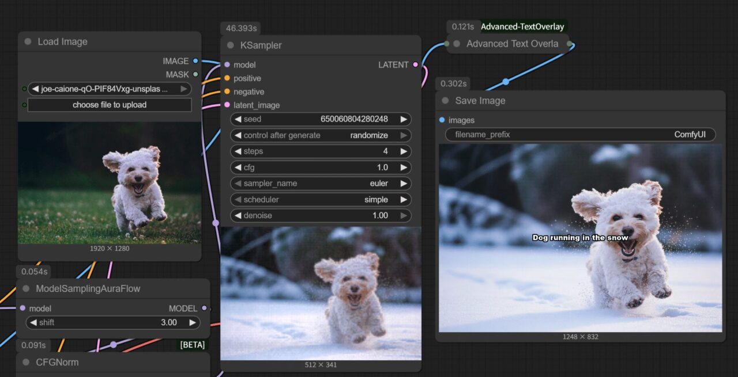The height and width of the screenshot is (377, 738).
Task: Click the 1248 × 832 size label
Action: pos(581,337)
